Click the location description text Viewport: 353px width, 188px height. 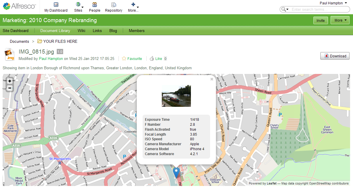97,68
